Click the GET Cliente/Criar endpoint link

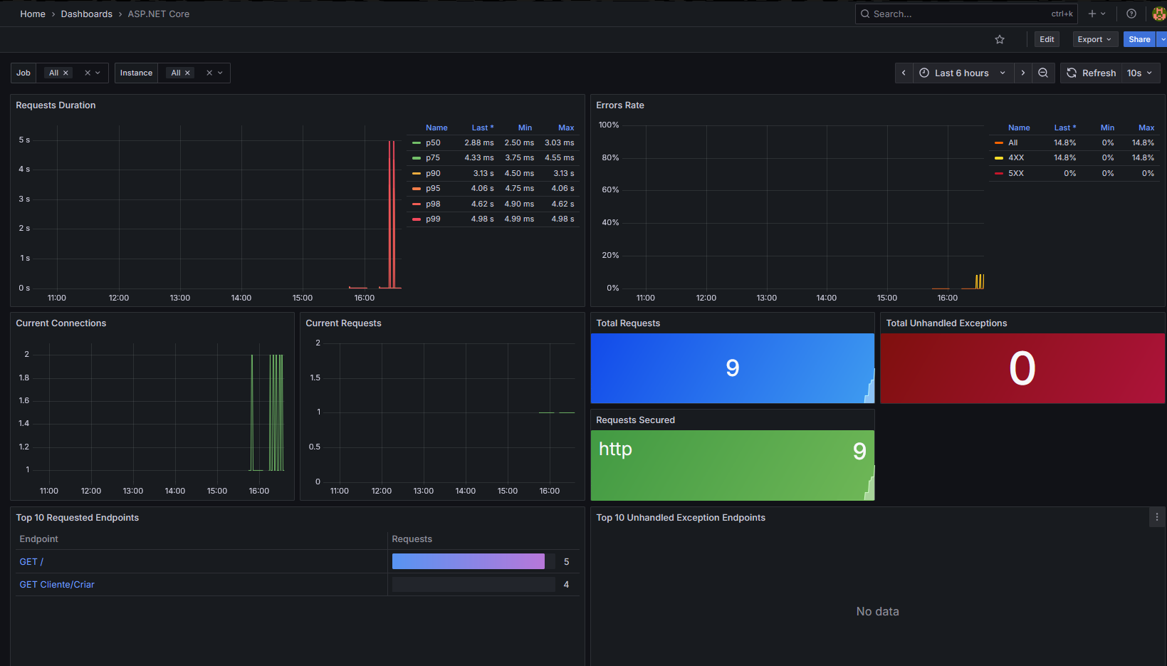[x=56, y=584]
